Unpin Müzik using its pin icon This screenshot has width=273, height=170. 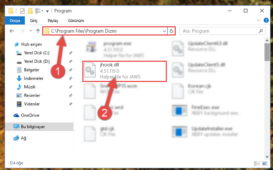(x=70, y=87)
